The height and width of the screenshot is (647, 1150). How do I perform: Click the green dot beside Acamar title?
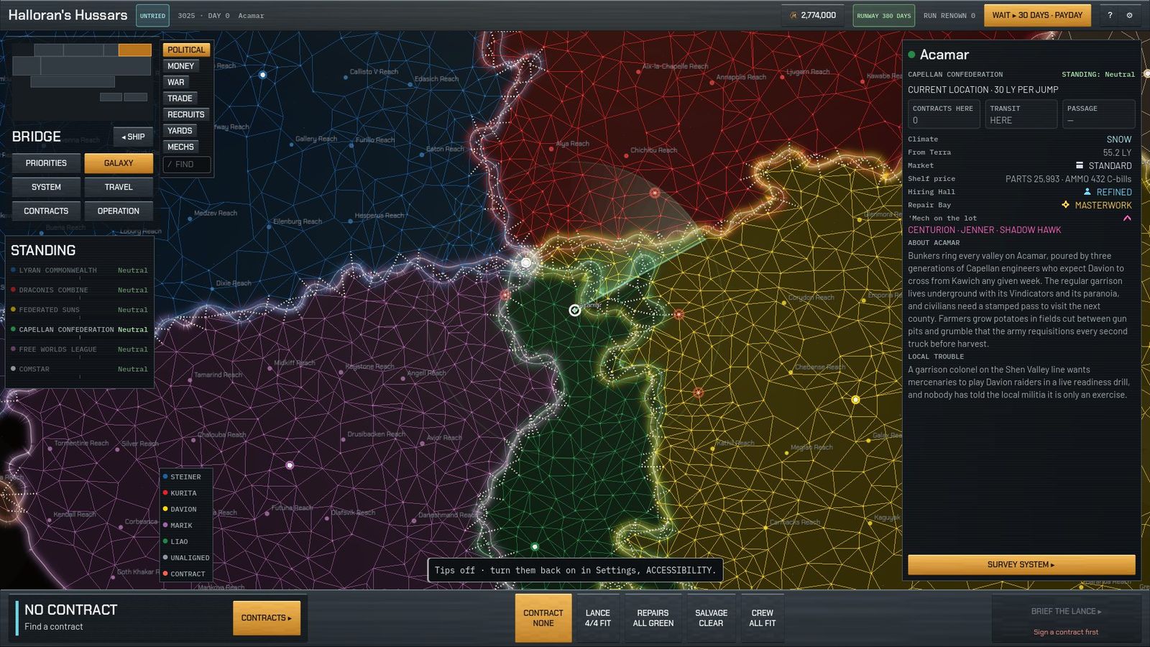[911, 55]
